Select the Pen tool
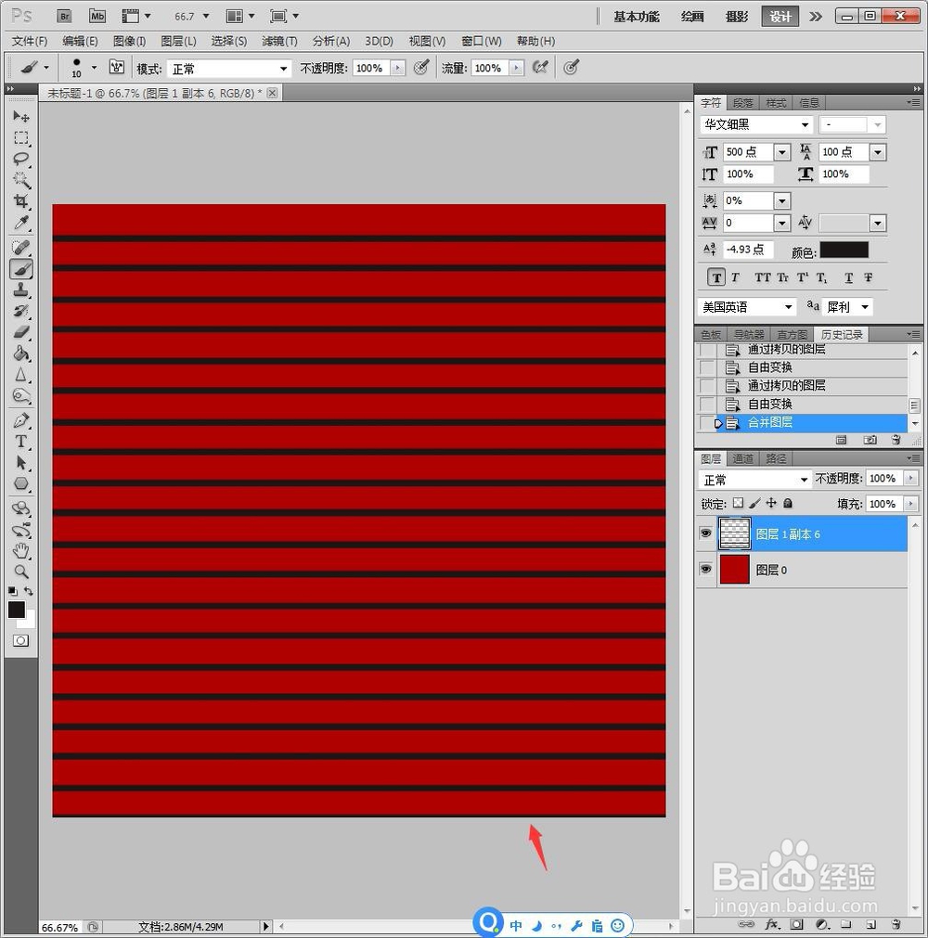928x938 pixels. (x=21, y=420)
